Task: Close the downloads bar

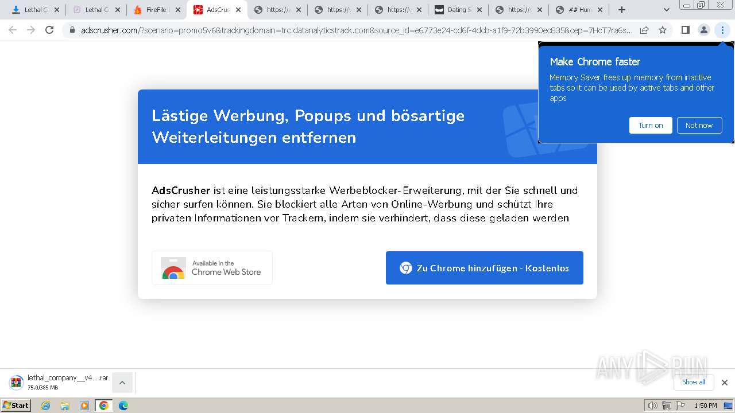Action: click(725, 383)
